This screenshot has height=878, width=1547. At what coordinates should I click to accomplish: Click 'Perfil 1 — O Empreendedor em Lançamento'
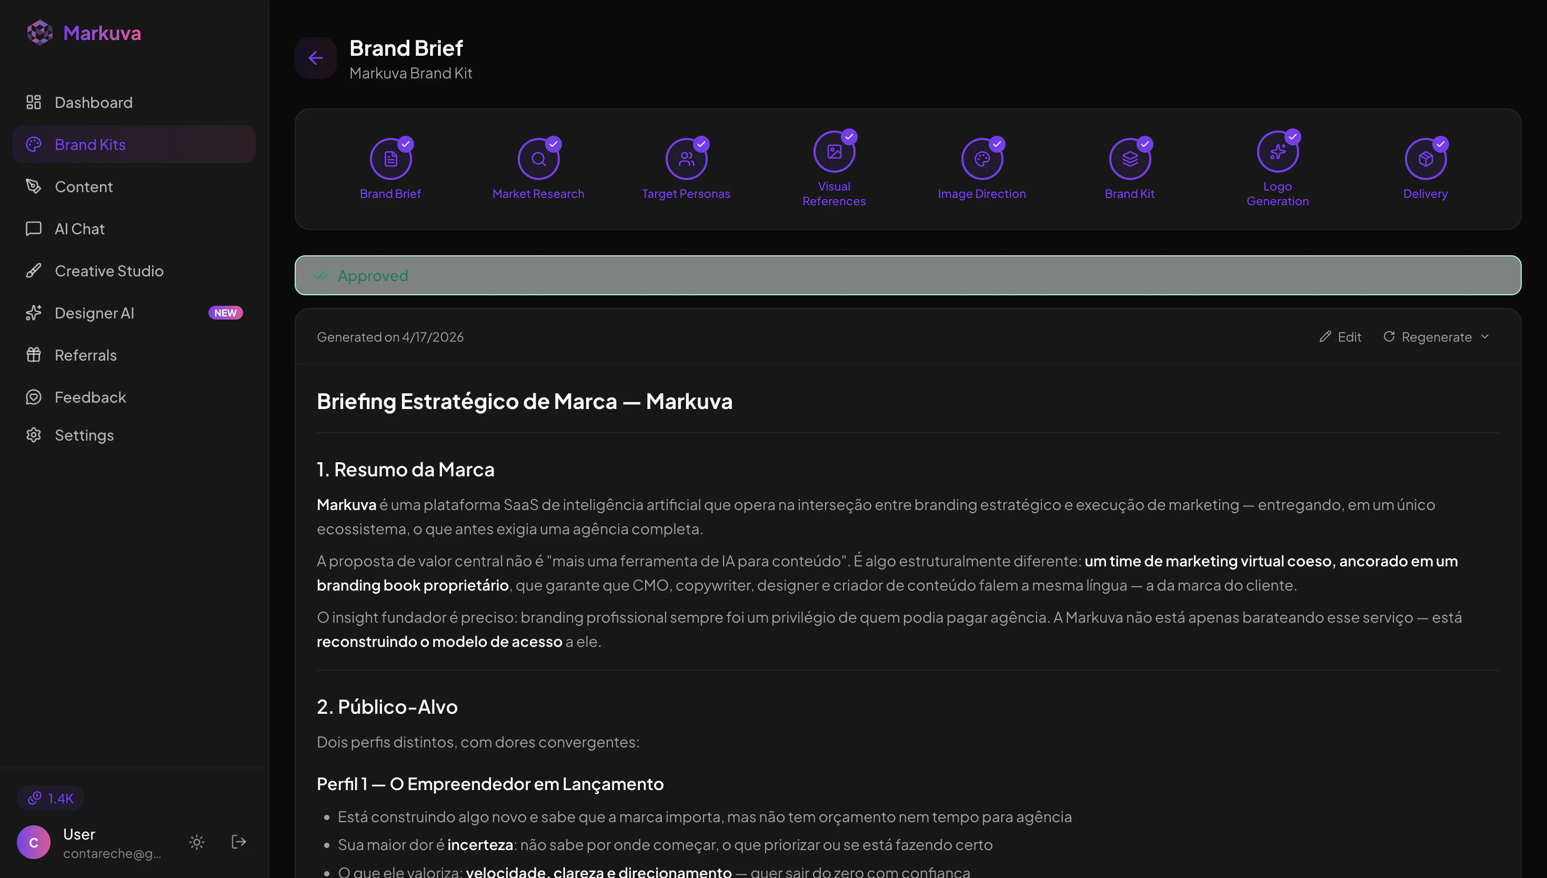(490, 784)
